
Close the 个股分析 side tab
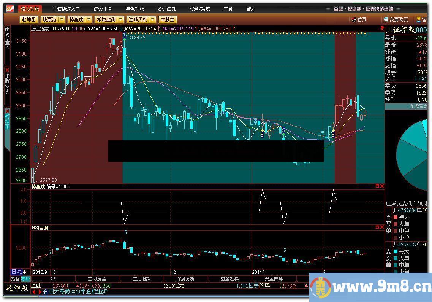[7, 70]
